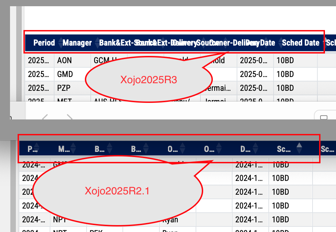
Task: Click sort arrows next to the "D..." header
Action: [x=255, y=149]
